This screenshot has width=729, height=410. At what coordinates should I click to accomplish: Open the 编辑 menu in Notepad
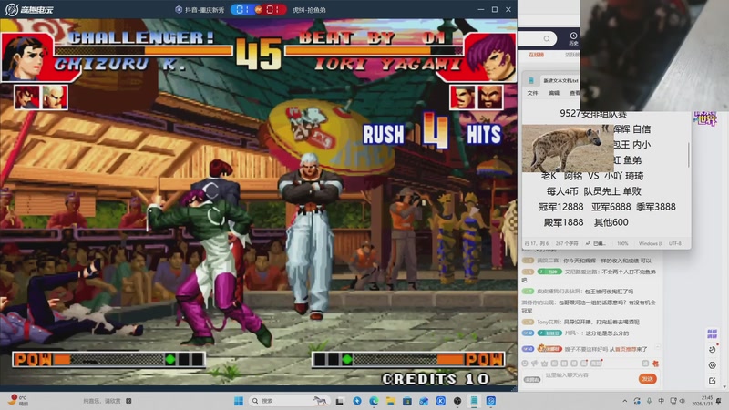click(554, 93)
